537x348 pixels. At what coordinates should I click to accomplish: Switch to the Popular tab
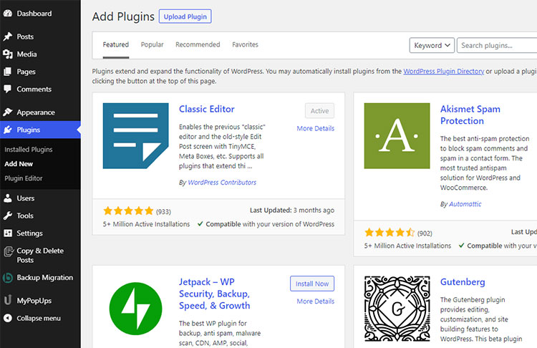(152, 44)
